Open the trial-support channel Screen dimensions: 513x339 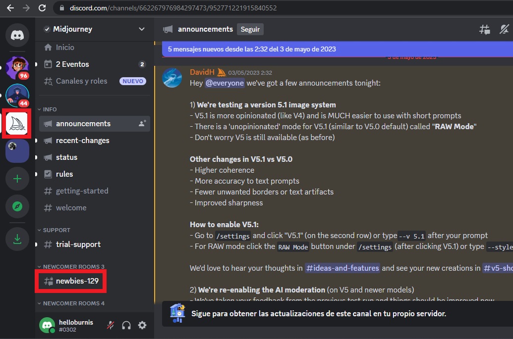coord(95,244)
